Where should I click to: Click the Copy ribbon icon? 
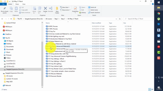11,8
